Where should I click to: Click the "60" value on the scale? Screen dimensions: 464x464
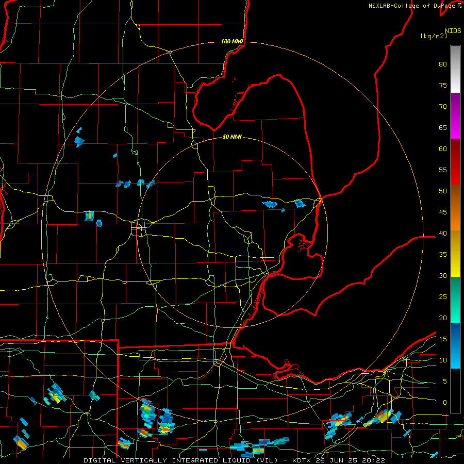[x=443, y=149]
